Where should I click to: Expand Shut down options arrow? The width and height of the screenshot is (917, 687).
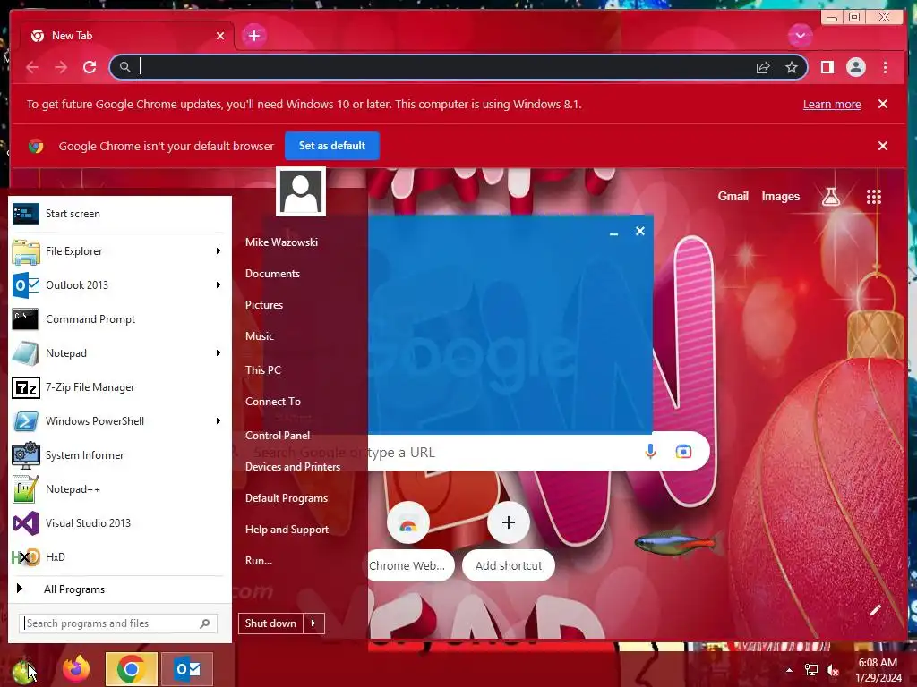pos(313,623)
